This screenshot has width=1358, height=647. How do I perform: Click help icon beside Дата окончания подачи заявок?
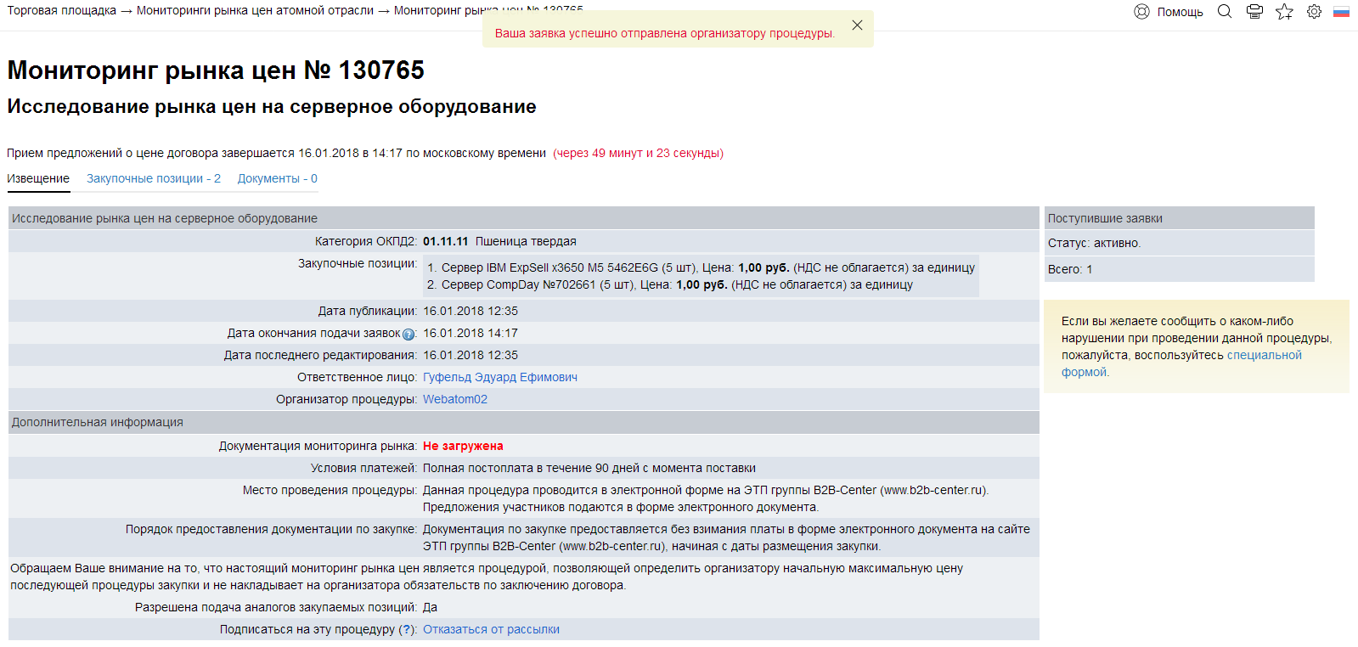click(x=409, y=335)
